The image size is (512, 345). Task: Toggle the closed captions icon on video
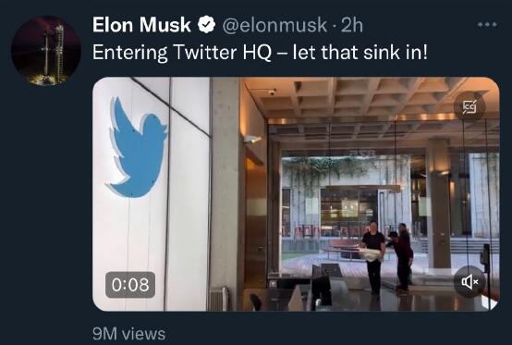pyautogui.click(x=469, y=106)
